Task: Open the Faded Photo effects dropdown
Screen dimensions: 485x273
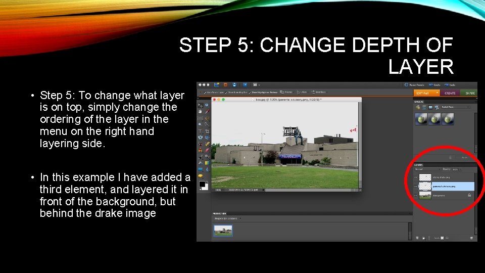Action: 456,107
